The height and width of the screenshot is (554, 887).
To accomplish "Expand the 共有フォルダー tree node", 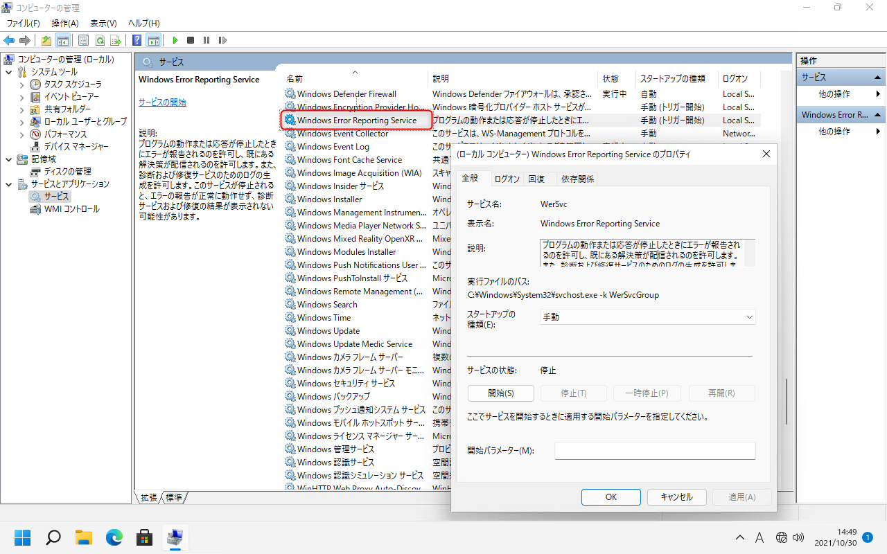I will (21, 109).
